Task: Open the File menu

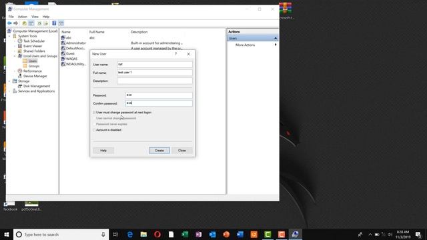Action: pyautogui.click(x=11, y=17)
